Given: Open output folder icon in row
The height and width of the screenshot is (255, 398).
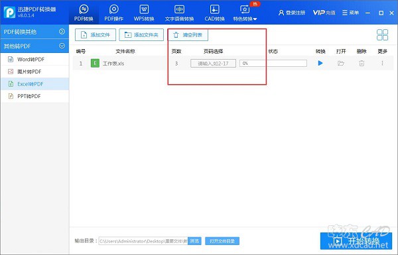Looking at the screenshot, I should 341,63.
